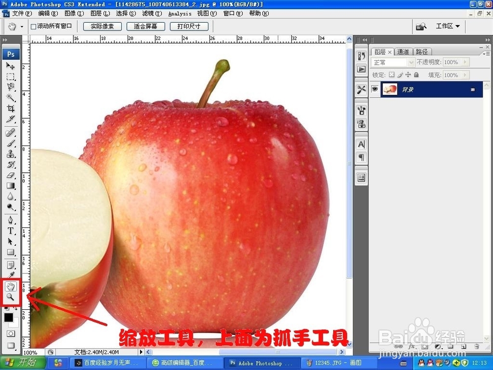
Task: Select the Hand tool
Action: click(11, 286)
